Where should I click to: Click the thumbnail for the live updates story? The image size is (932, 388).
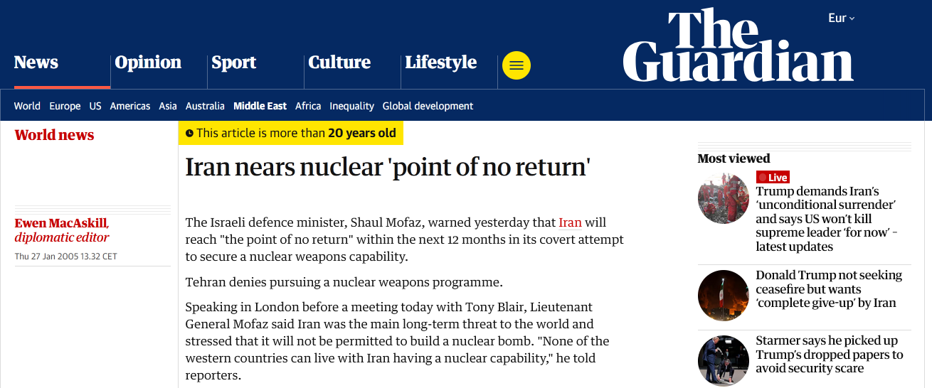[724, 198]
